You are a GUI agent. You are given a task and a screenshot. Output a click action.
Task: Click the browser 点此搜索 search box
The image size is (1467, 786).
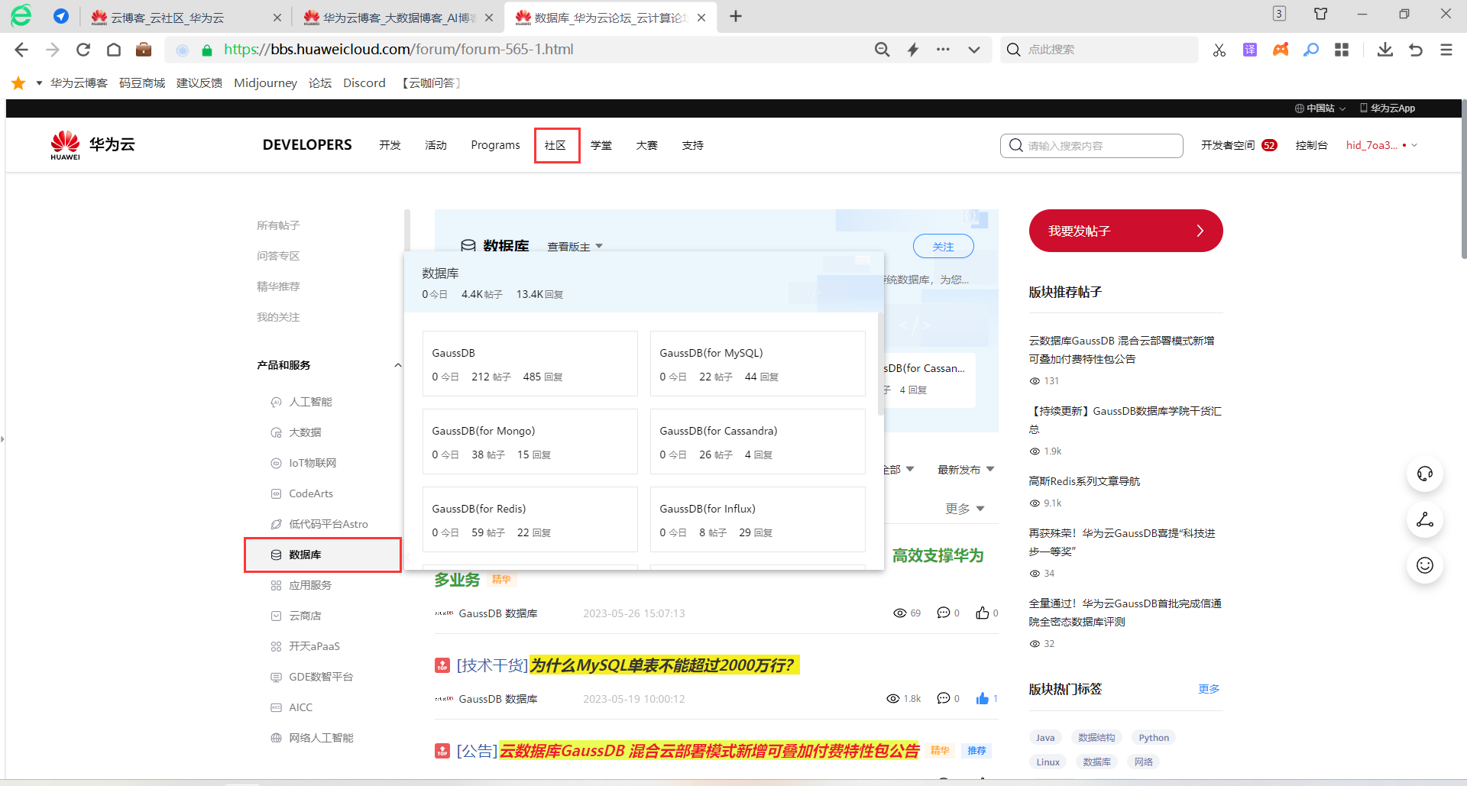tap(1099, 50)
